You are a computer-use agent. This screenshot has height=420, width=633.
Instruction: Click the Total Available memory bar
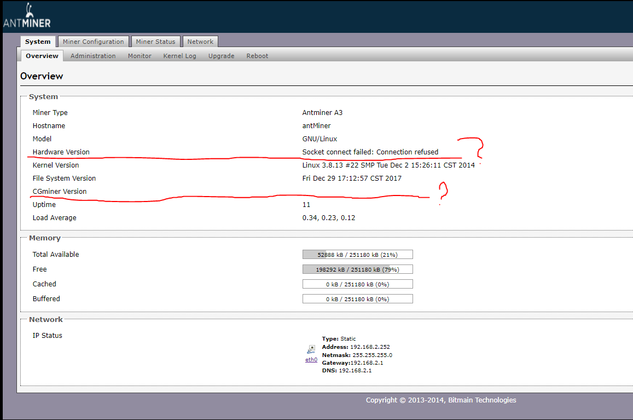(x=358, y=254)
